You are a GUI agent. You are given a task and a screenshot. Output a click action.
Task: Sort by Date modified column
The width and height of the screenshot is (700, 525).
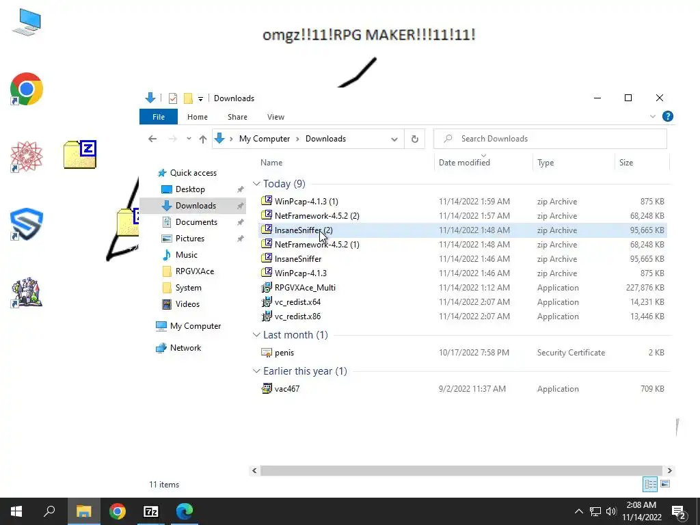(x=464, y=163)
